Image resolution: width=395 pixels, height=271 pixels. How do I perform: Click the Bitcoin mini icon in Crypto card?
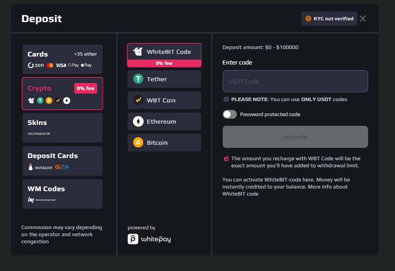click(49, 101)
